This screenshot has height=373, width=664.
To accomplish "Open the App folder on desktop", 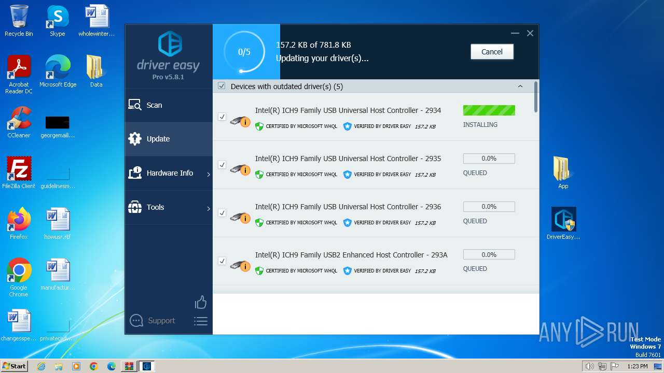I will pyautogui.click(x=563, y=173).
